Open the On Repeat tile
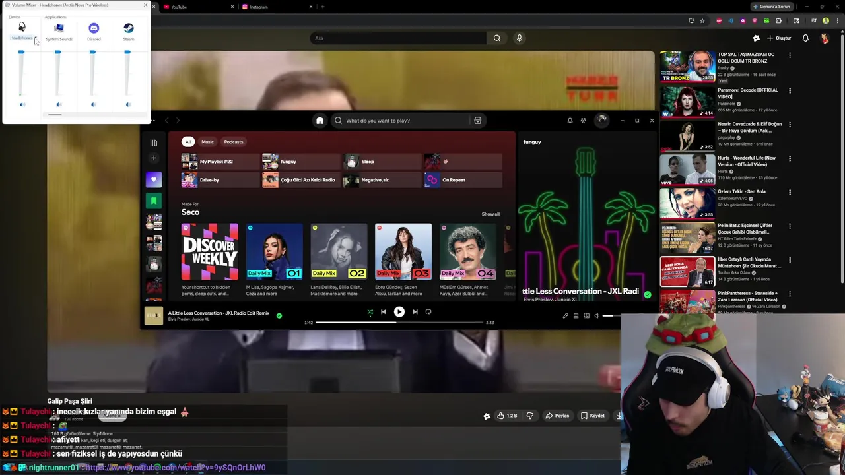This screenshot has width=845, height=475. coord(463,180)
